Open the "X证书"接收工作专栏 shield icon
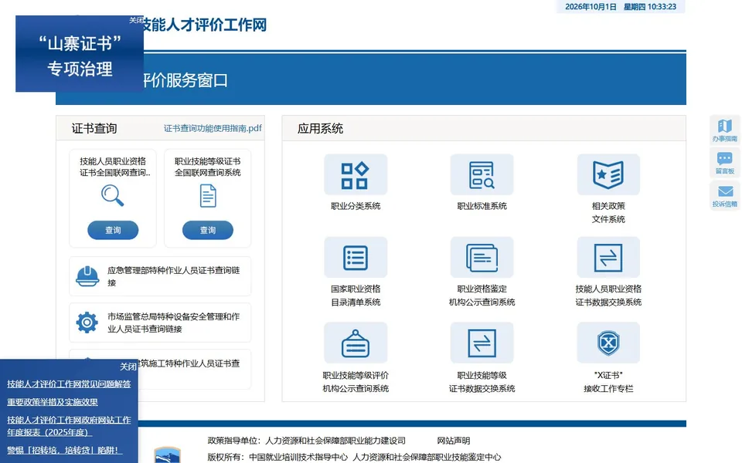Image resolution: width=742 pixels, height=463 pixels. point(608,343)
